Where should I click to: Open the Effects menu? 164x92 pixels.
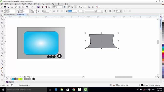(x=30, y=4)
